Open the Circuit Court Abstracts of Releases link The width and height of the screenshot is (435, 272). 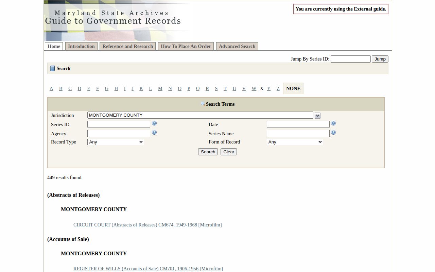(147, 225)
